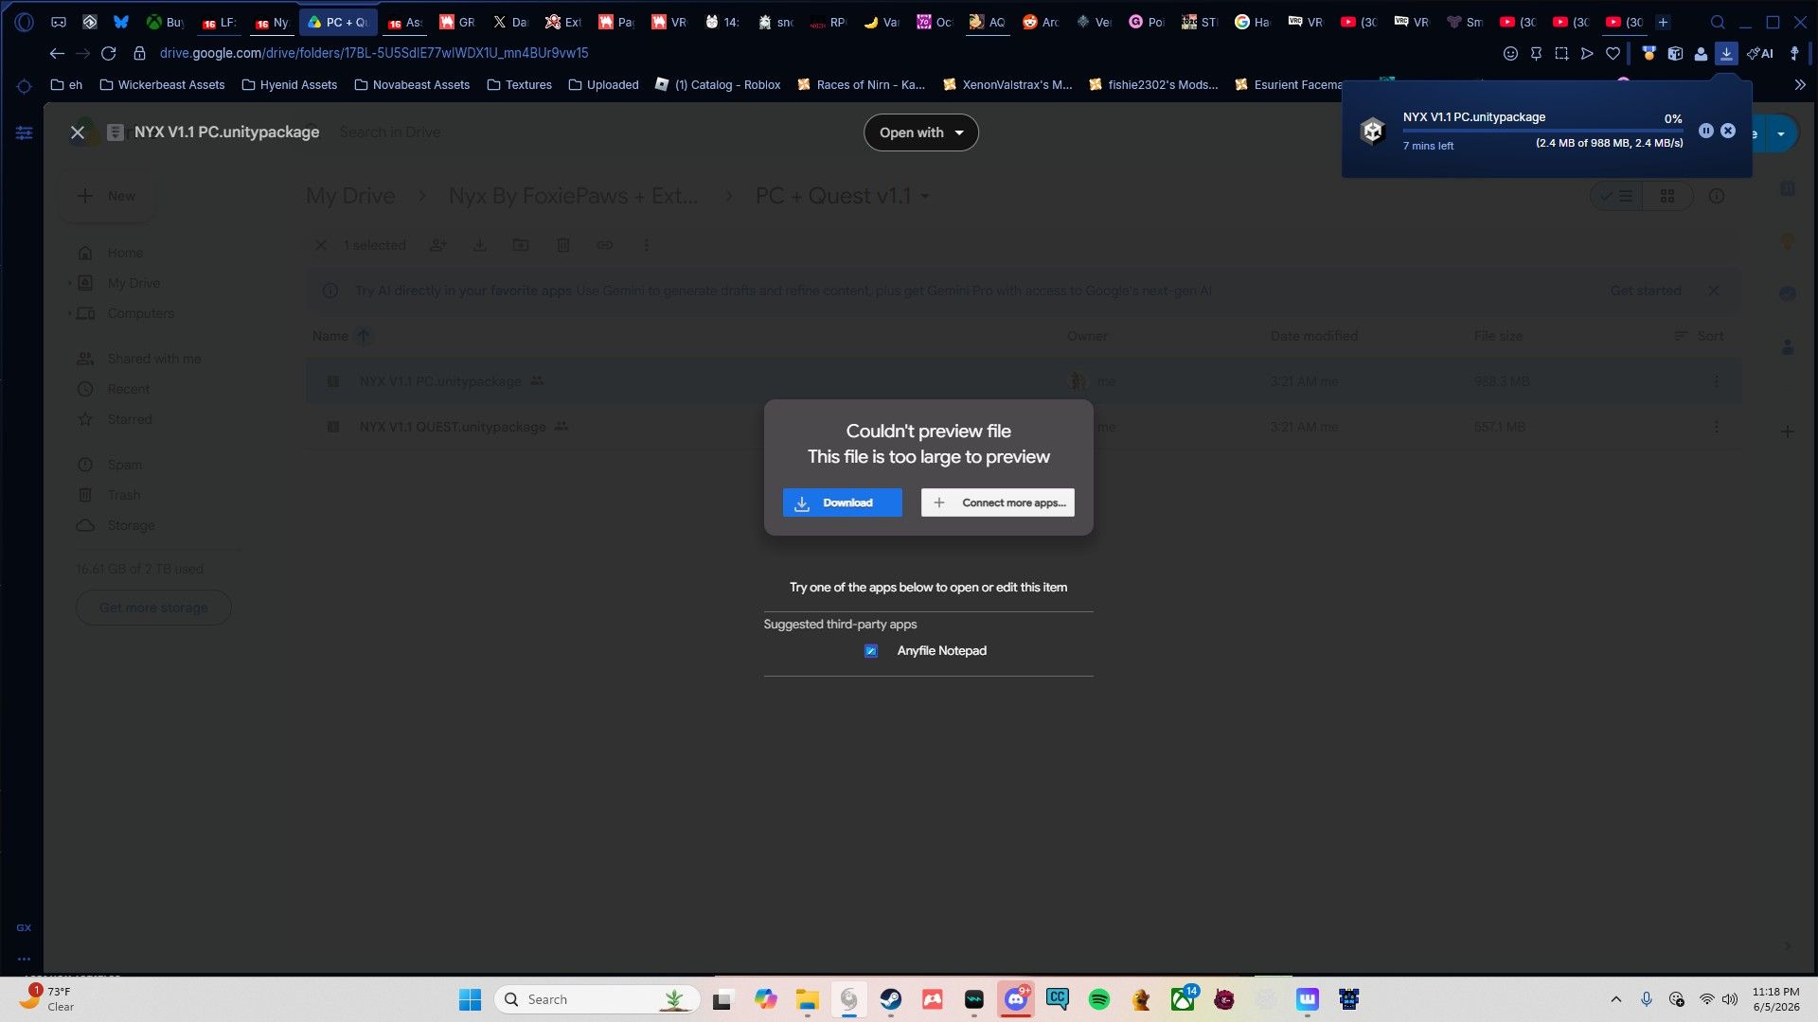Click the '7 mins left' download status
The image size is (1818, 1022).
[1428, 146]
